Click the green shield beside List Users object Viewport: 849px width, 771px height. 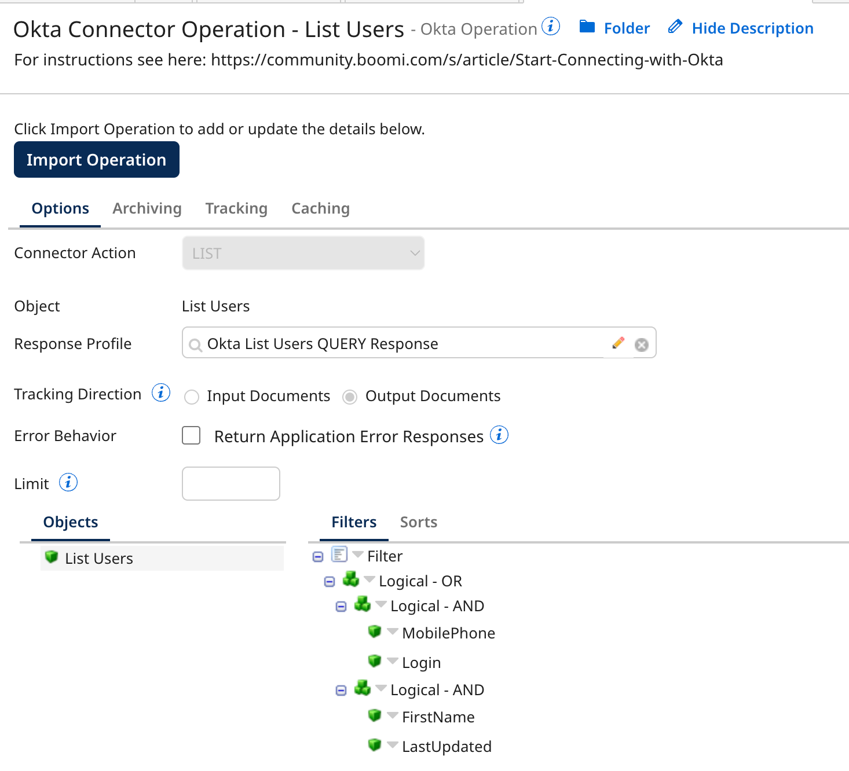coord(52,557)
